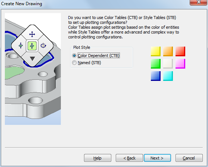Click the rotate icon in the diamond

43,46
